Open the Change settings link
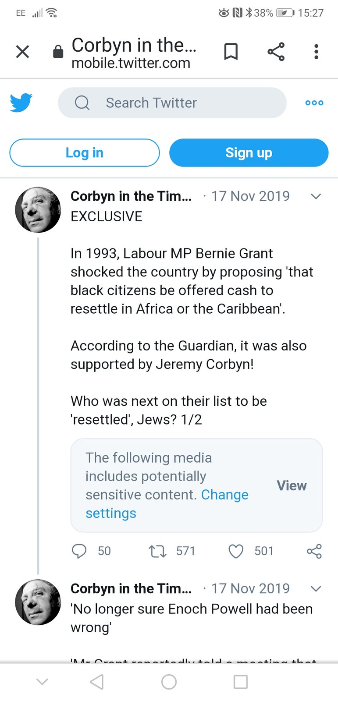Viewport: 338px width, 701px height. [x=224, y=495]
